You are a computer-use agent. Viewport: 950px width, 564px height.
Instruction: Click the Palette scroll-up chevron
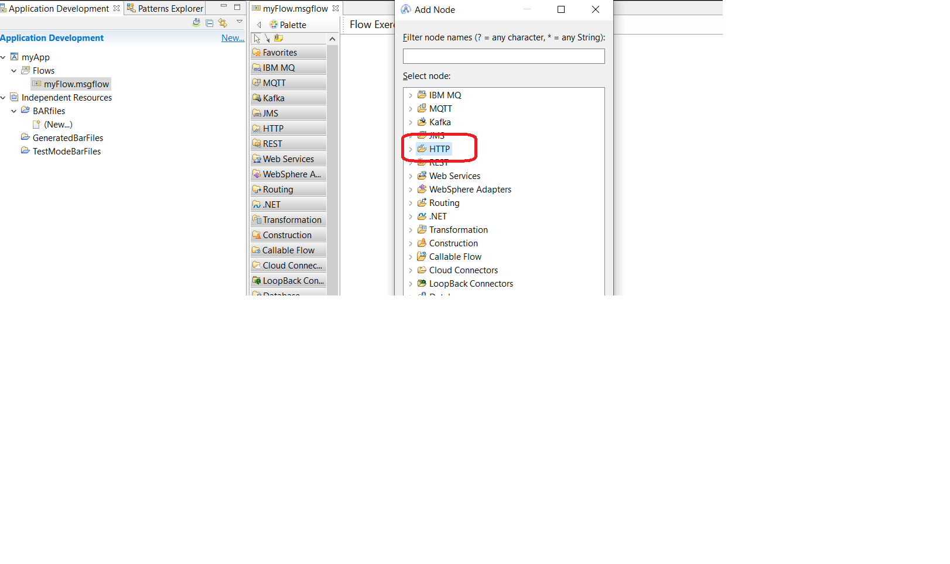tap(333, 39)
